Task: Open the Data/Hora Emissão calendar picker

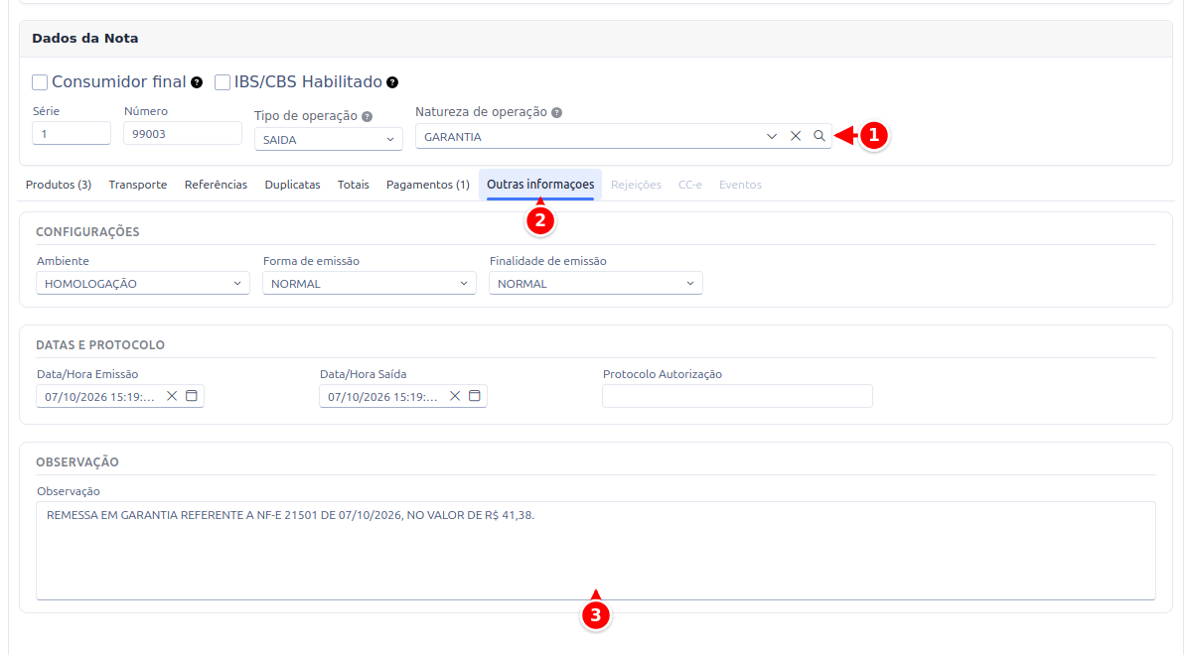Action: (192, 396)
